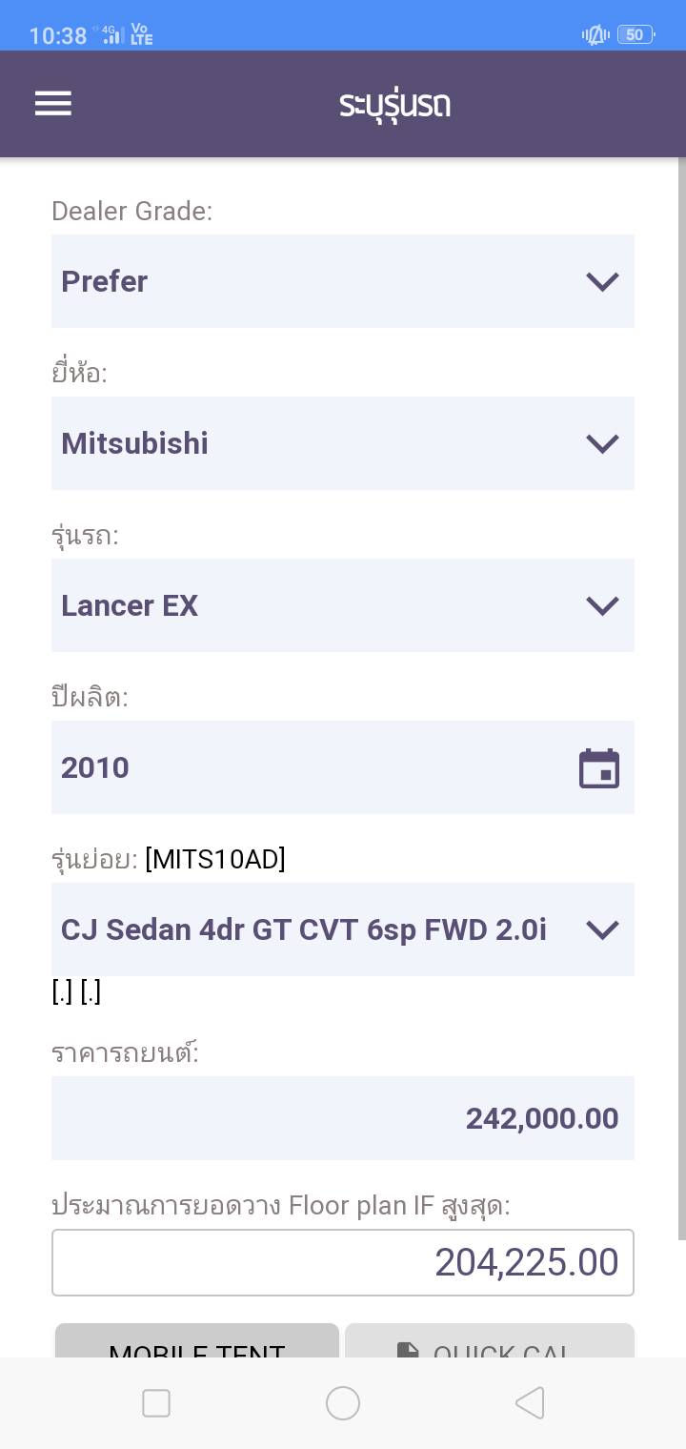Click the Floor plan IF amount field
This screenshot has height=1449, width=686.
[x=342, y=1262]
